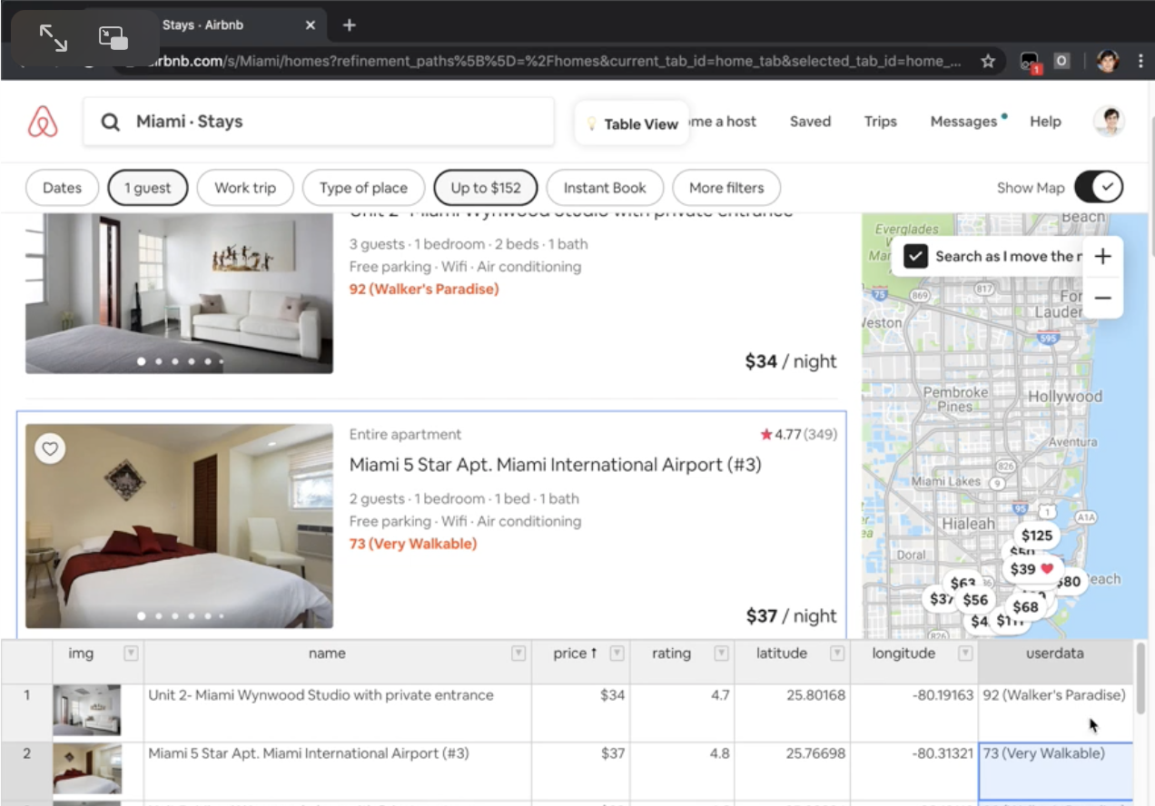Screen dimensions: 1155x806
Task: Click the Miami · Stays search field
Action: (x=319, y=122)
